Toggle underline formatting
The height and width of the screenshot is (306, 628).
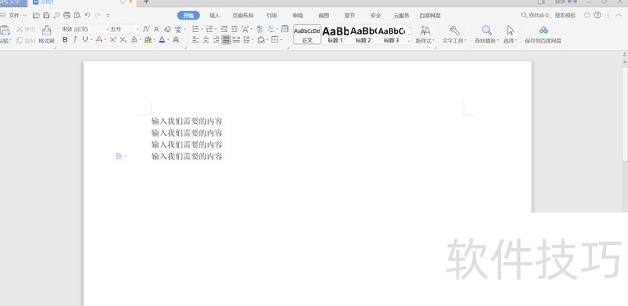tap(85, 40)
